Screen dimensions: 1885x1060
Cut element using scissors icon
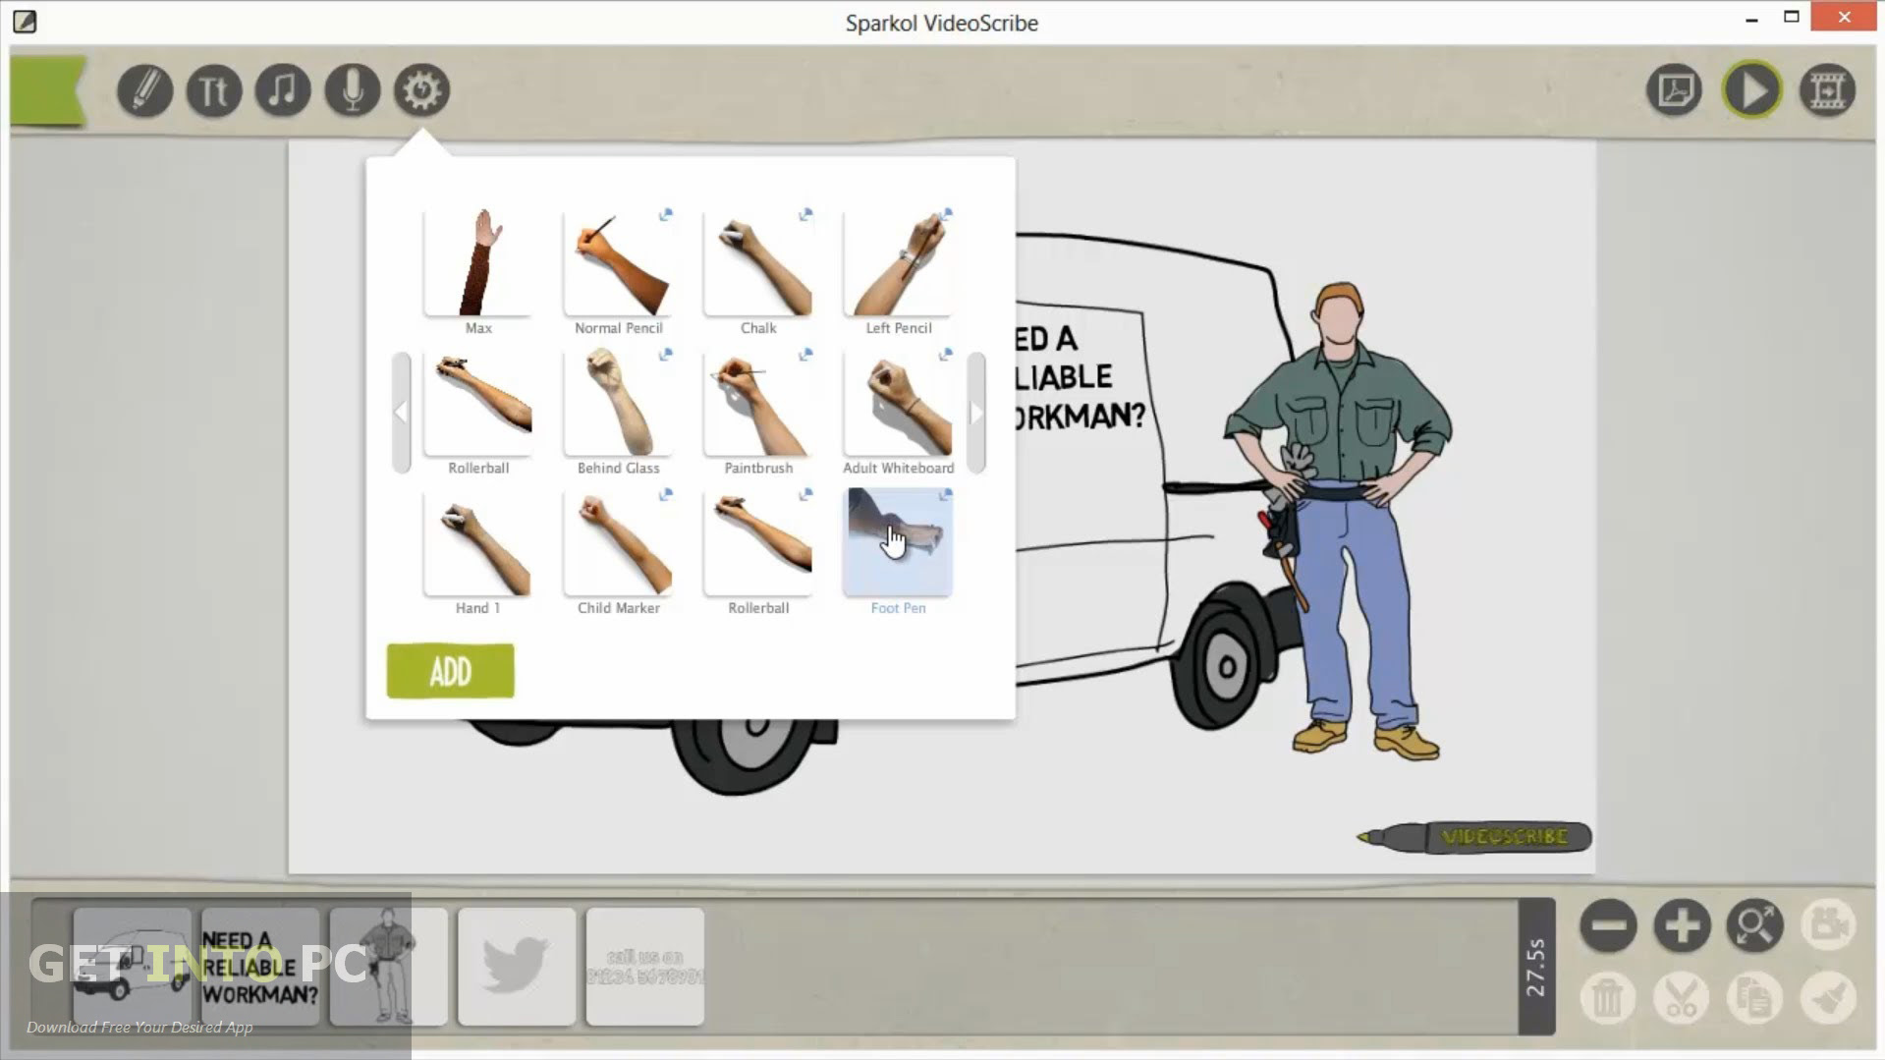[1682, 998]
